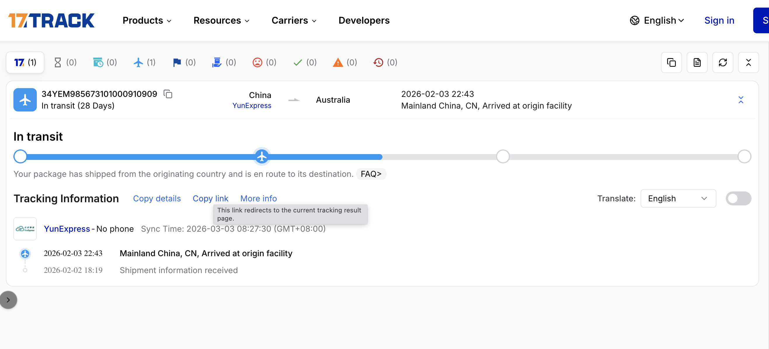Open the Translate language English dropdown
This screenshot has width=769, height=349.
click(678, 198)
